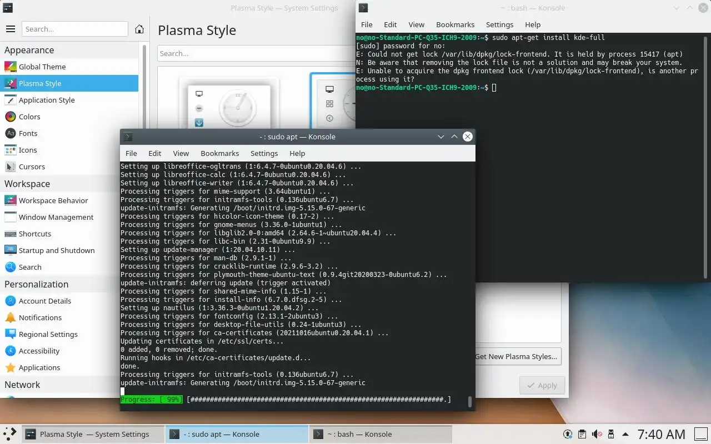Close the sudo apt Konsole window
The width and height of the screenshot is (711, 444).
point(468,137)
